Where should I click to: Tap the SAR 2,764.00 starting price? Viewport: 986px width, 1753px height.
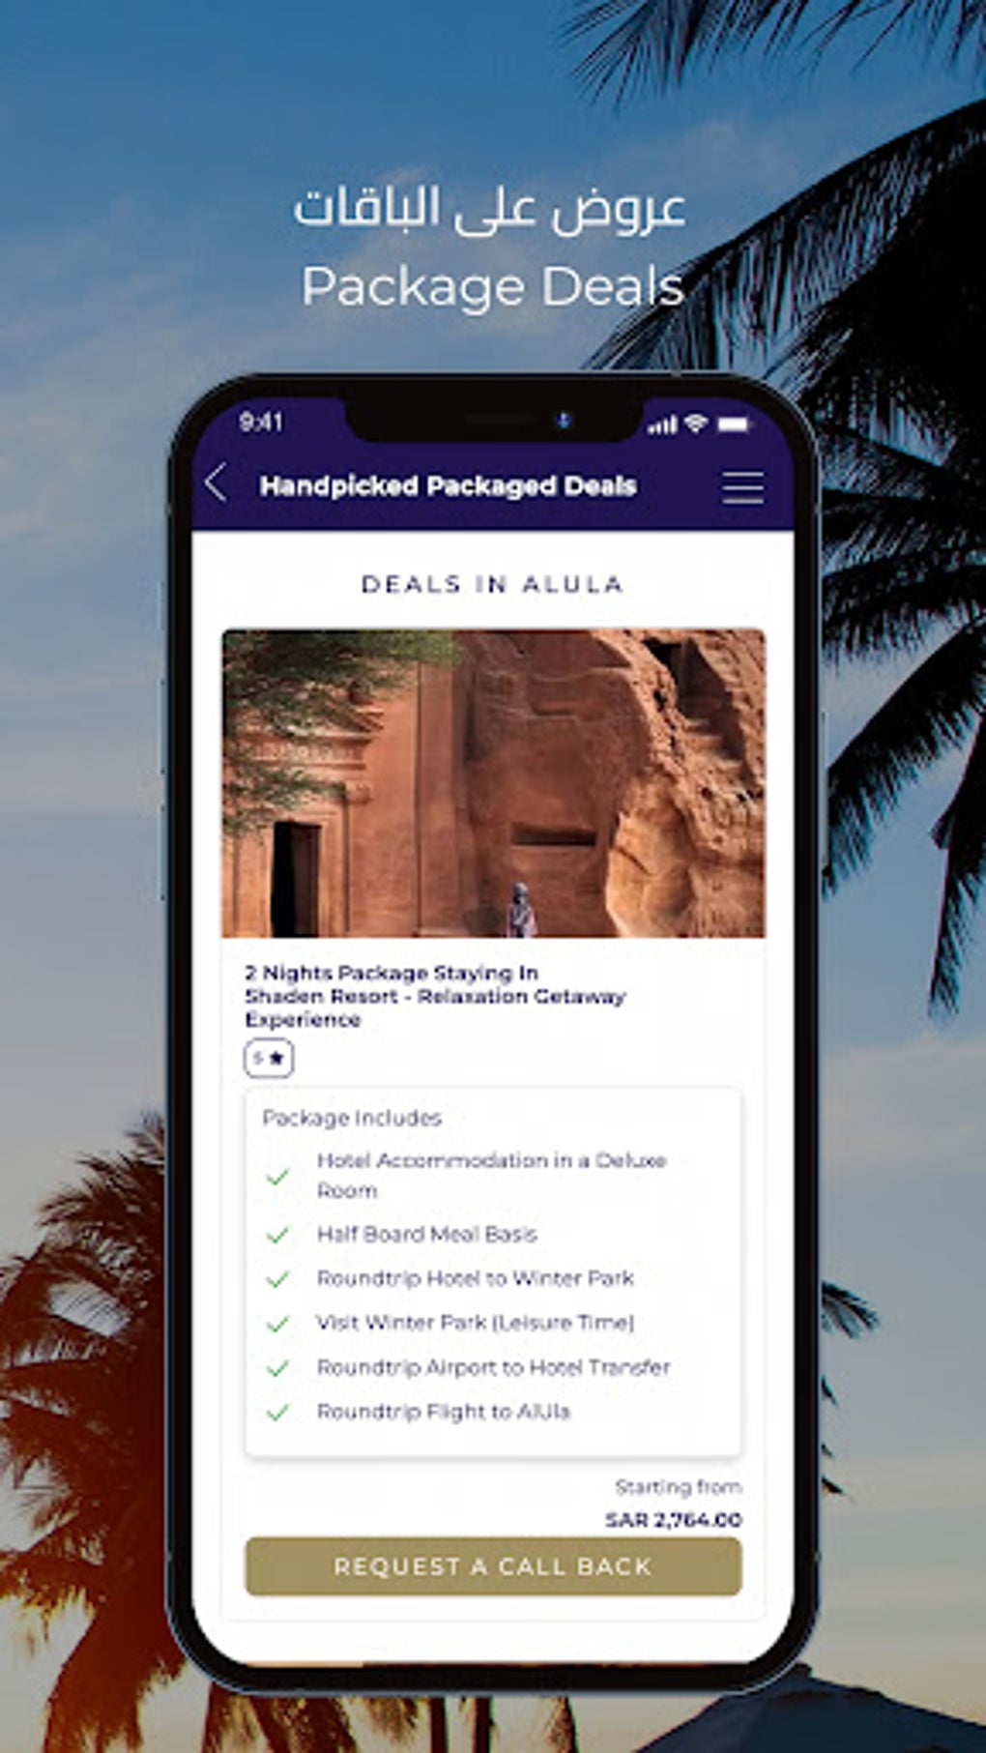(674, 1520)
